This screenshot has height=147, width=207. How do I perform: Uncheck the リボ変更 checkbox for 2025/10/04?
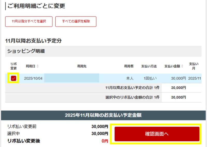pyautogui.click(x=14, y=78)
